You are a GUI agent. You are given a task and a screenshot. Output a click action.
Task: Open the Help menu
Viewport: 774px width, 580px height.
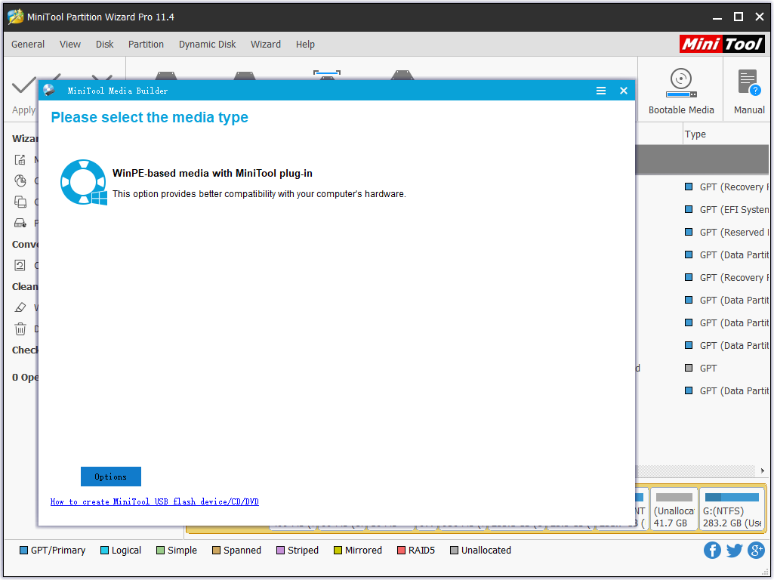(305, 45)
